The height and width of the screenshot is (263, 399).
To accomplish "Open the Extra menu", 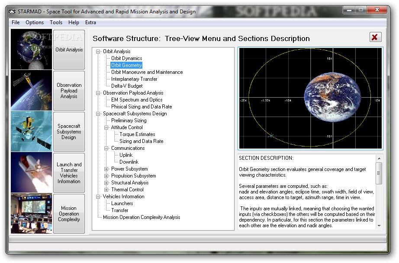I will point(90,22).
